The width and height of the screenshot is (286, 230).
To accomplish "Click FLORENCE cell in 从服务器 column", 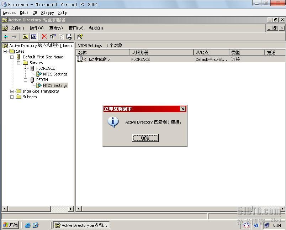I will click(141, 59).
